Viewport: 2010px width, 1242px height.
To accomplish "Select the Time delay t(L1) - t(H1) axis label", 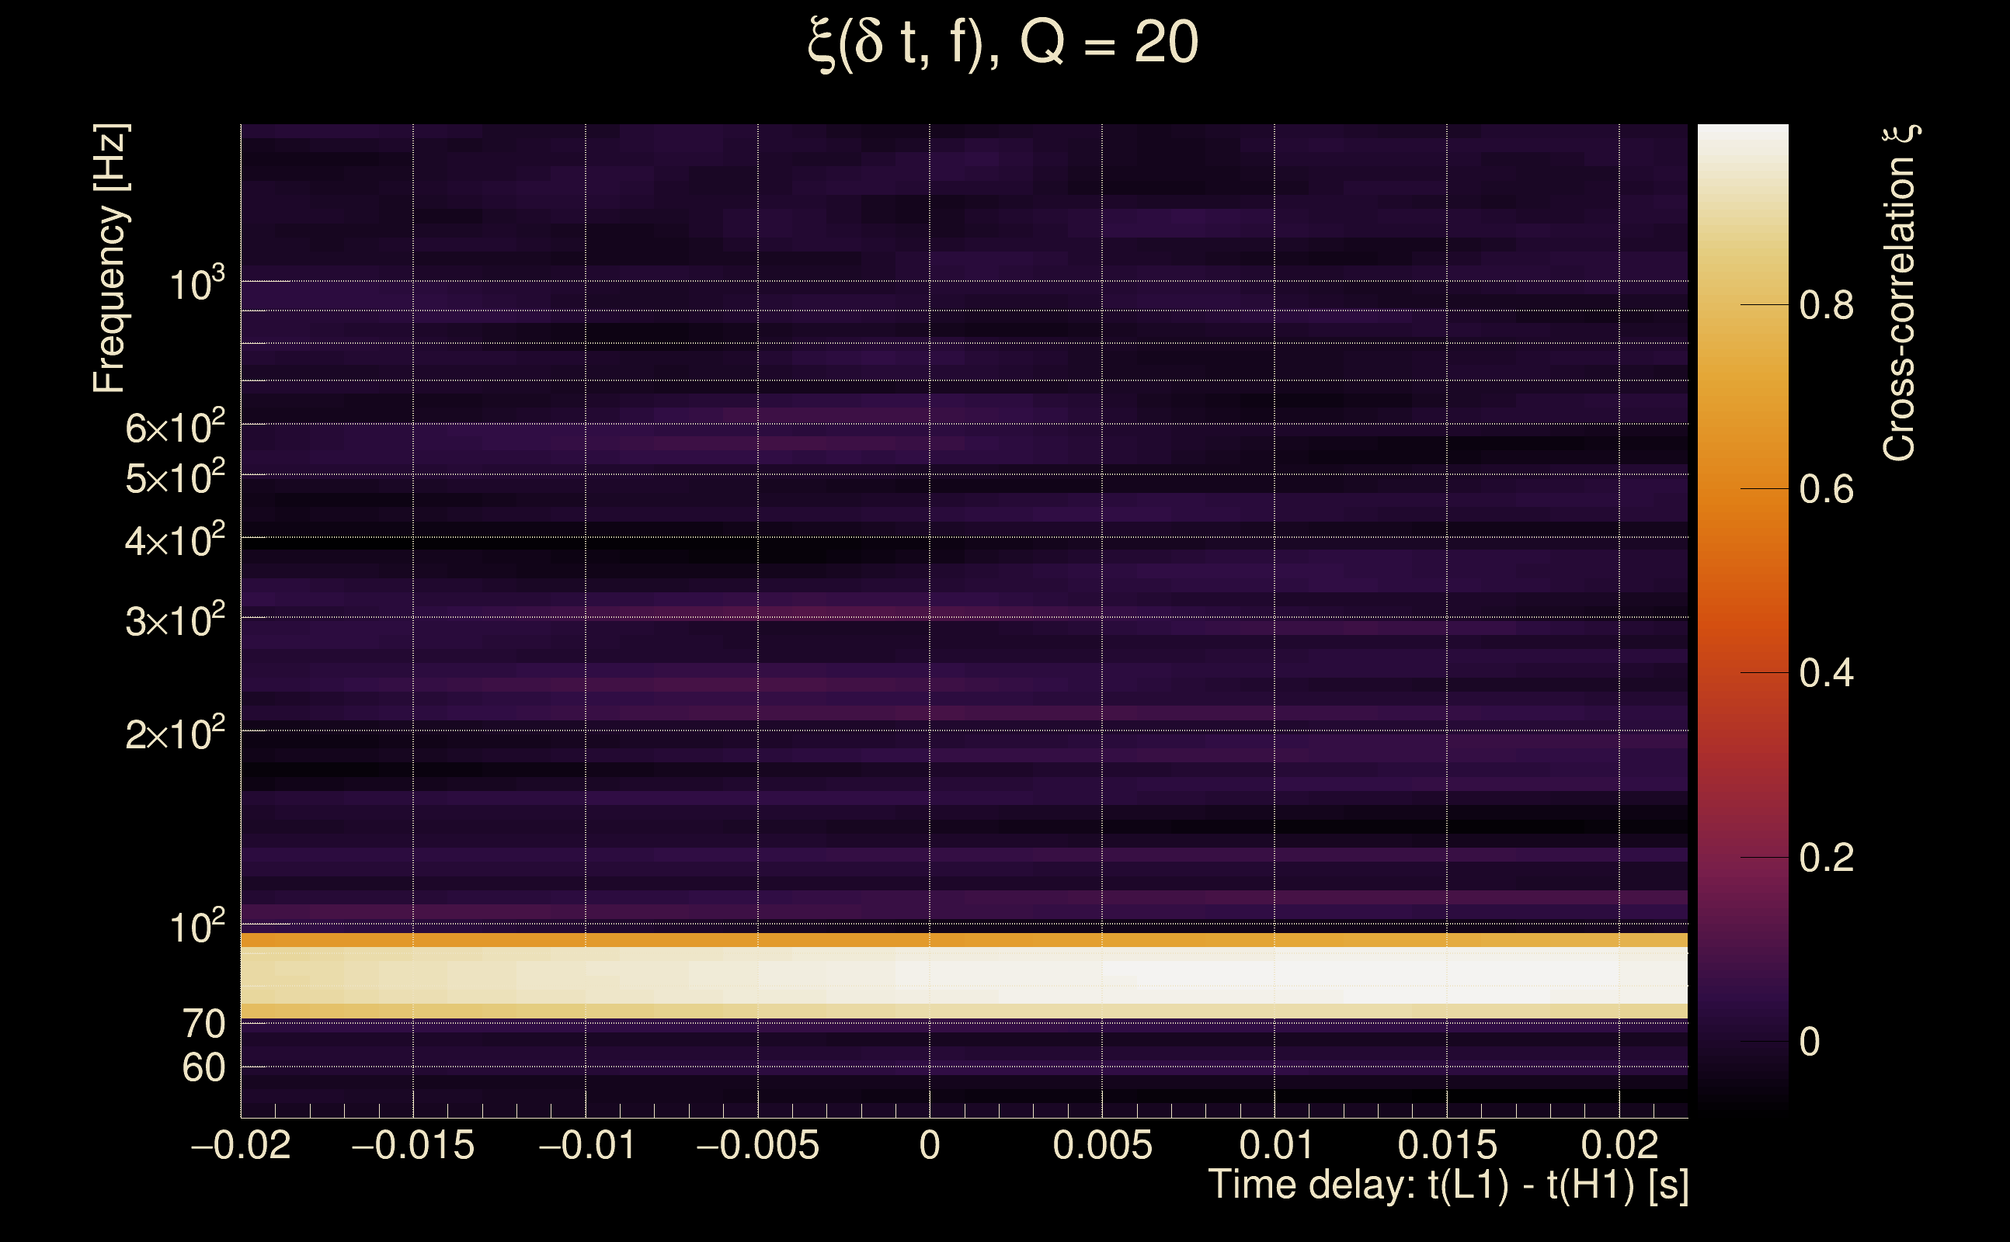I will [x=1448, y=1185].
